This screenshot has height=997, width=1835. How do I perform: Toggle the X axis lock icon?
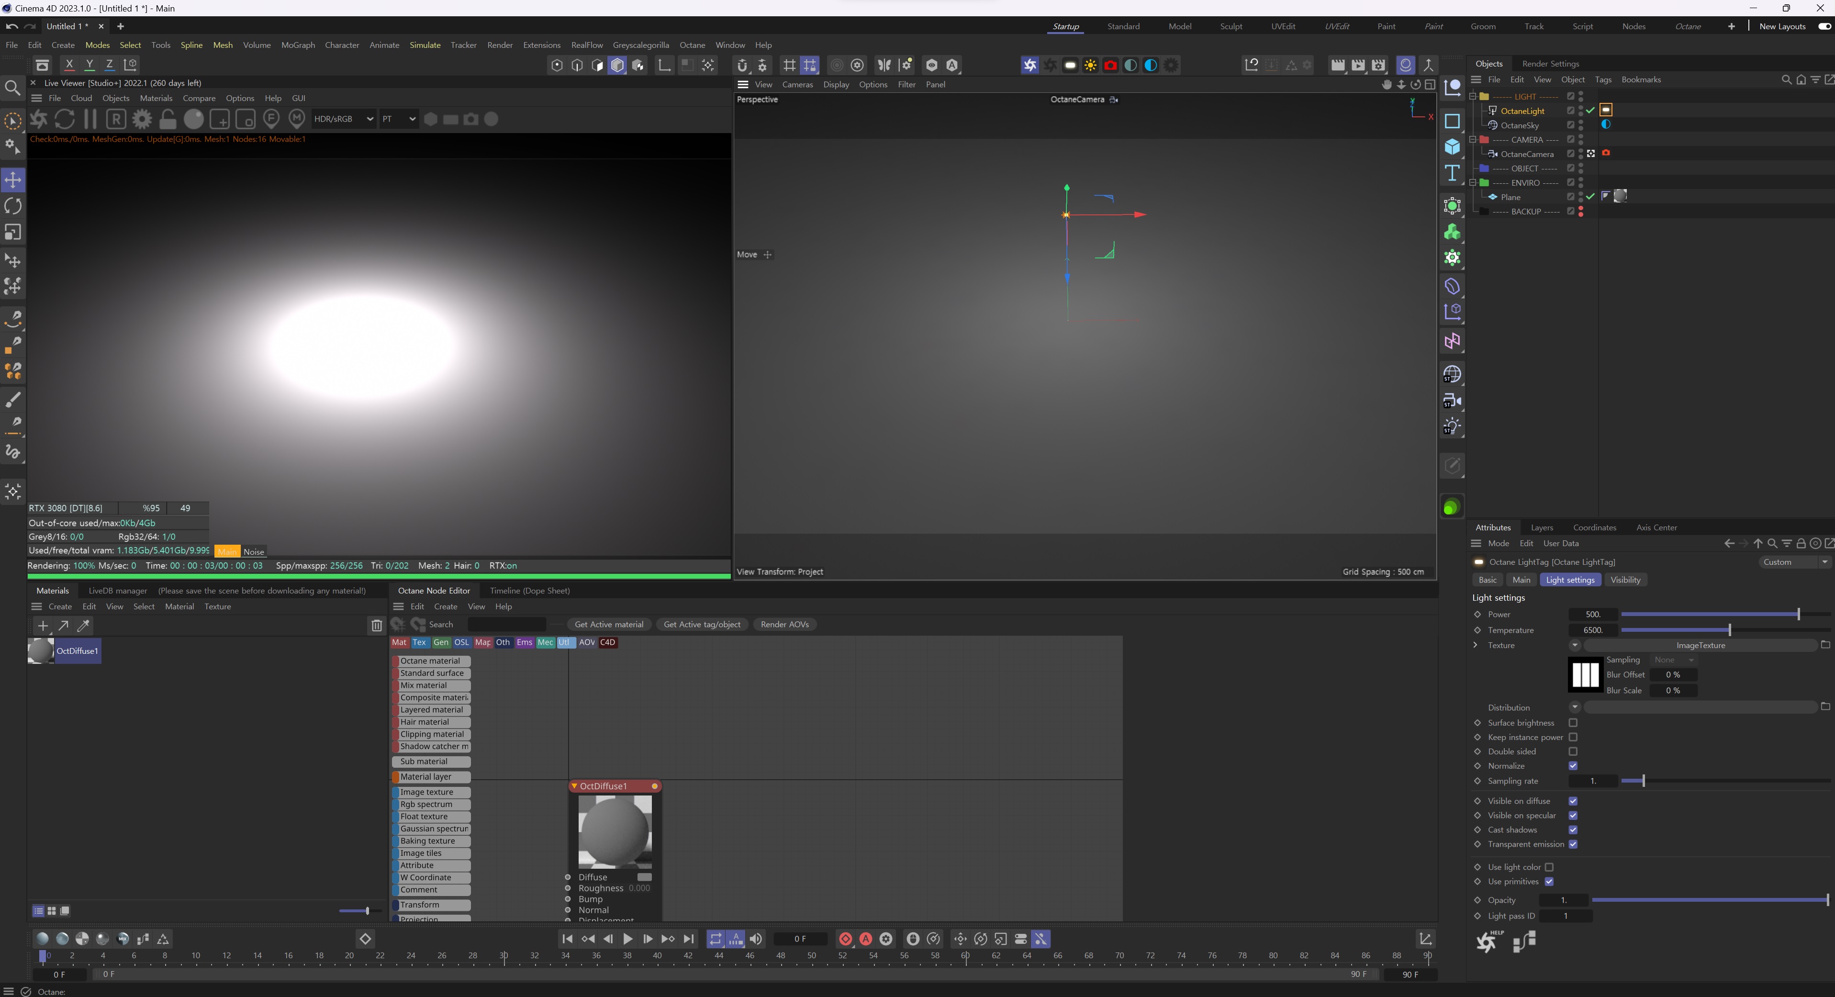(69, 65)
